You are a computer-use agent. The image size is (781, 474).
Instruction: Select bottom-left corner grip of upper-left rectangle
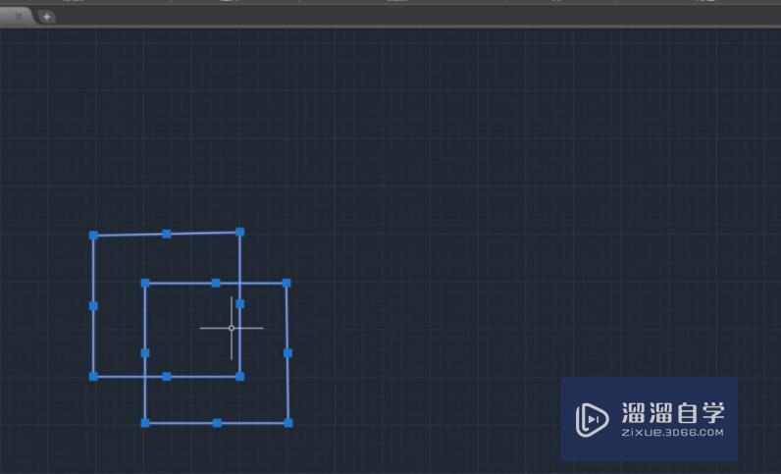click(93, 376)
